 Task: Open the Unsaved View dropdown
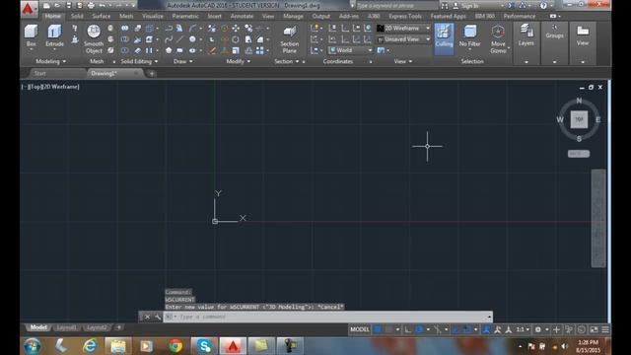click(x=404, y=39)
